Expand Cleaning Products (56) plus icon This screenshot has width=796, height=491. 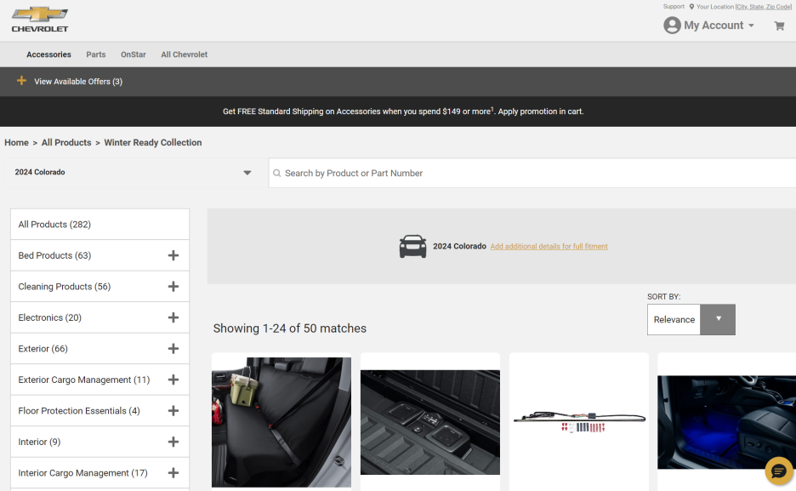pos(173,287)
